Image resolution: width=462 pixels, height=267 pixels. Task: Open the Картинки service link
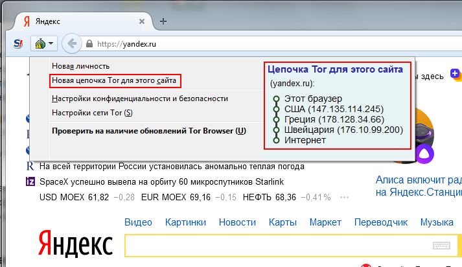tap(185, 222)
